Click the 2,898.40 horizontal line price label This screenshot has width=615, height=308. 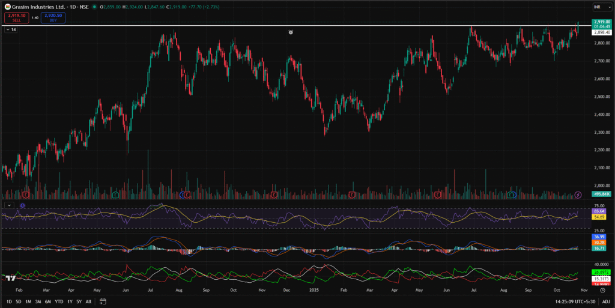click(602, 32)
